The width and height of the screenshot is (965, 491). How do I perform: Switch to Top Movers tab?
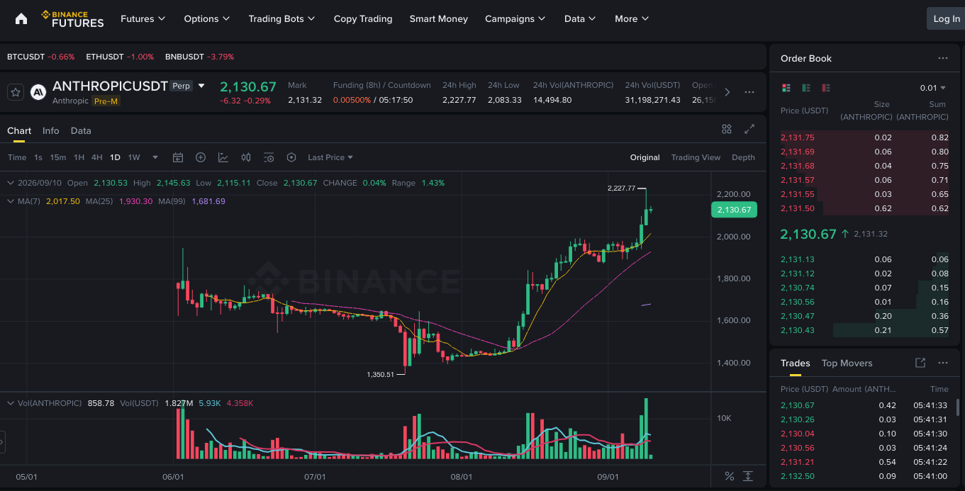point(847,363)
